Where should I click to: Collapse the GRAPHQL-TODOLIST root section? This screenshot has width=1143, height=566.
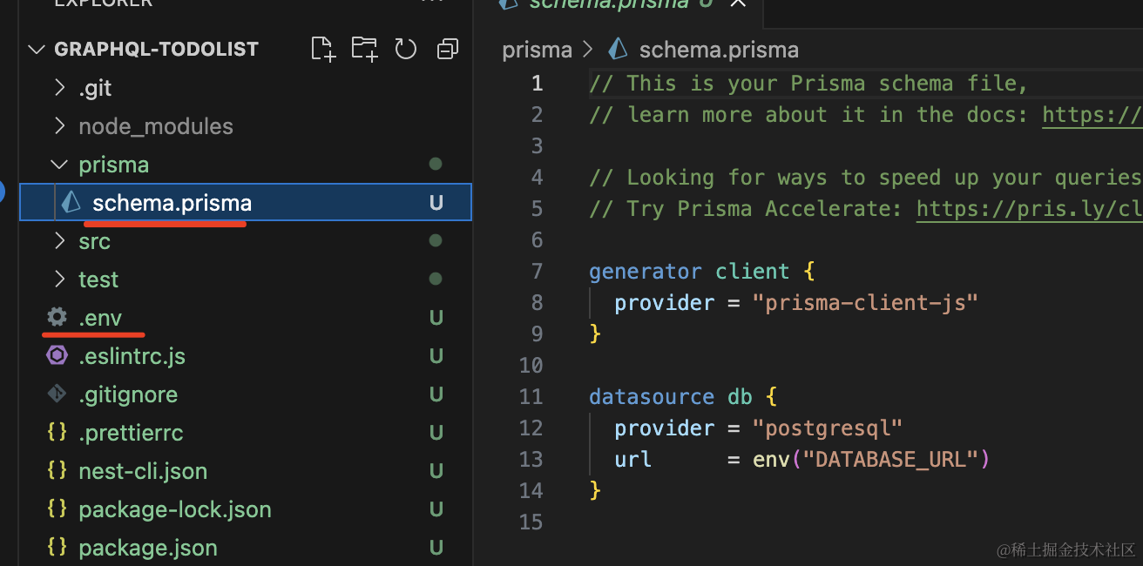pos(36,49)
